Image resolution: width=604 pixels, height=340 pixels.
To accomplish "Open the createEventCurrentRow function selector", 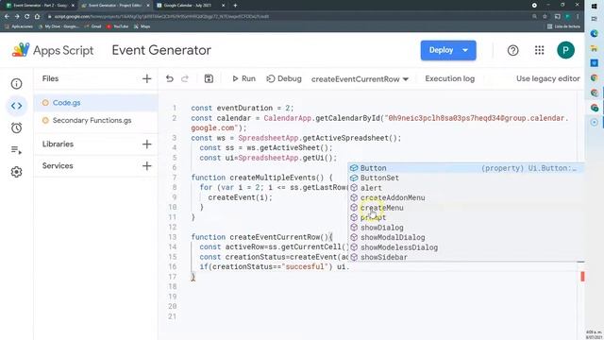I will [360, 79].
